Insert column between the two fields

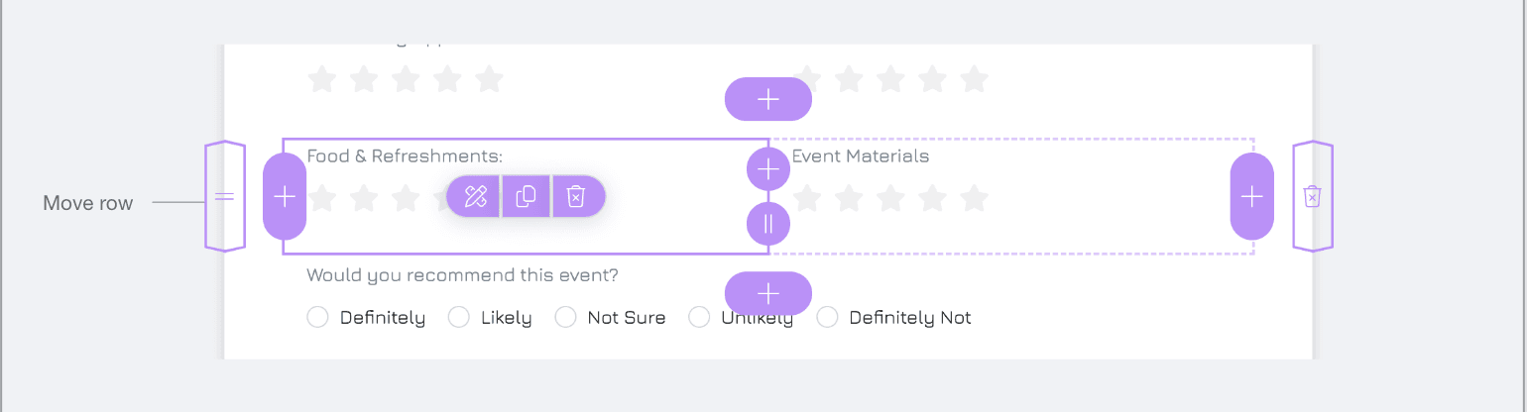(x=768, y=170)
